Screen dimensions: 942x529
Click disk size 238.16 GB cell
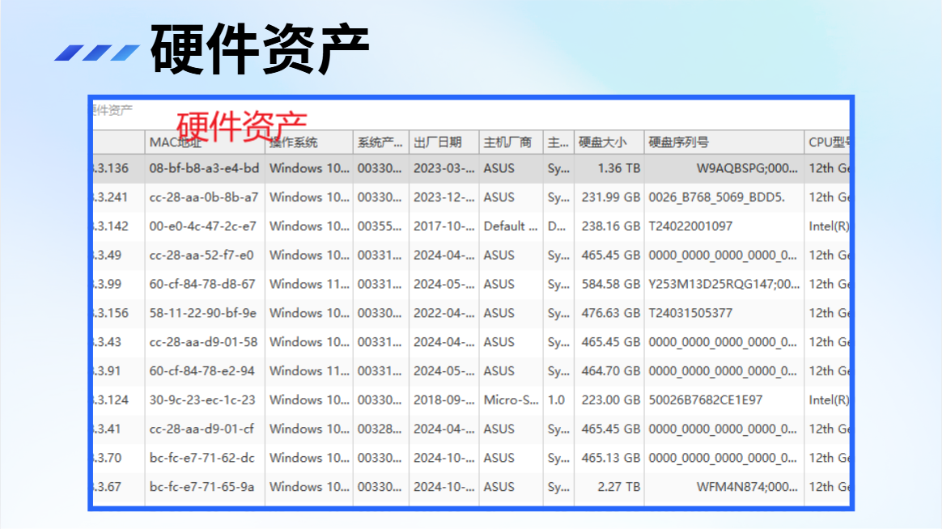coord(610,226)
